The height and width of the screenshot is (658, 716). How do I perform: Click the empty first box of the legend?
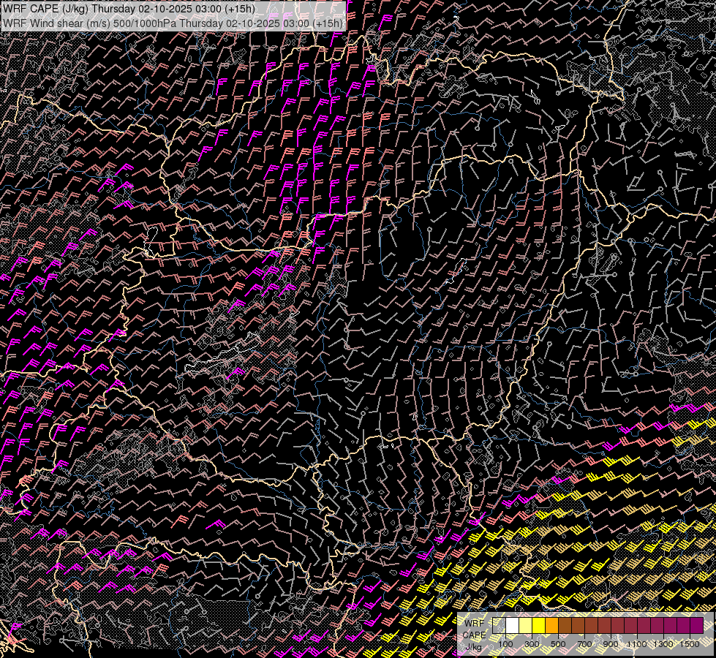point(499,626)
